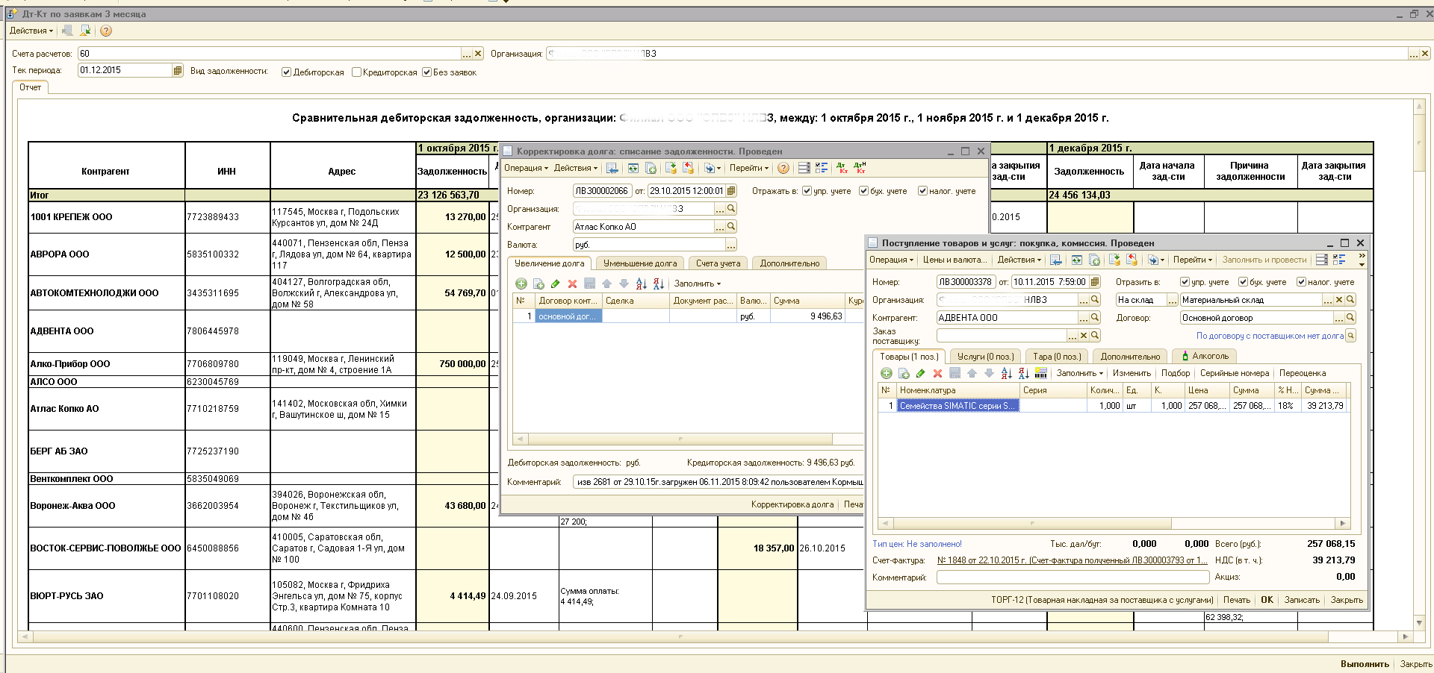Click OK in Поступление товаров
This screenshot has width=1434, height=673.
click(x=1267, y=600)
